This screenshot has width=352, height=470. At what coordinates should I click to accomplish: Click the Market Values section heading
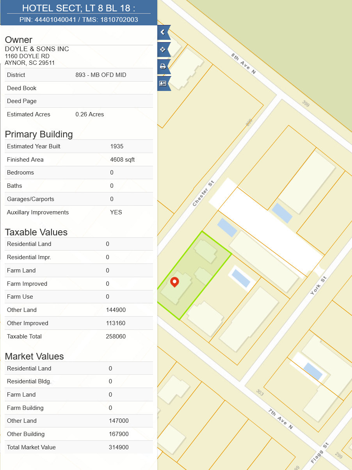click(x=34, y=356)
